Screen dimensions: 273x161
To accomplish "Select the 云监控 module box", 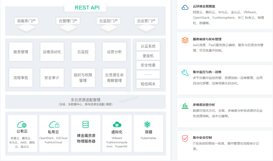I will coord(83,52).
